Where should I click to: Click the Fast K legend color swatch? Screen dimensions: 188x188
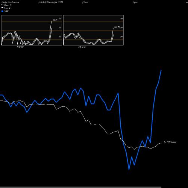click(2, 8)
